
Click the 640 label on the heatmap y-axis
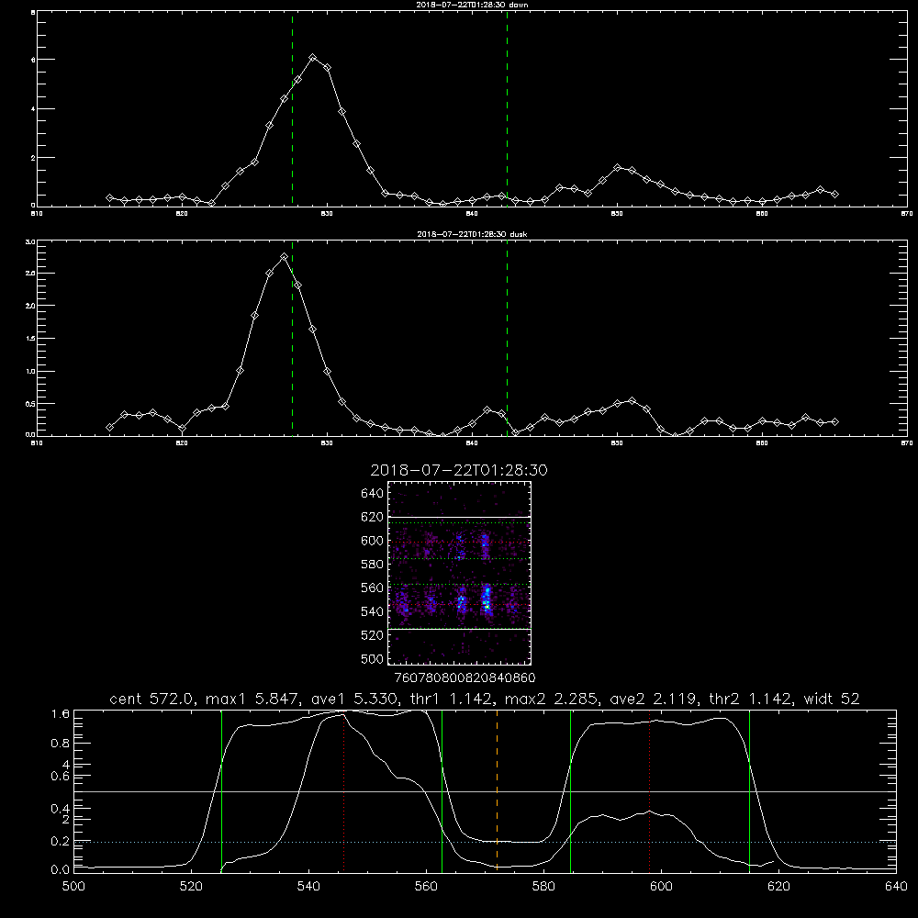pyautogui.click(x=372, y=494)
